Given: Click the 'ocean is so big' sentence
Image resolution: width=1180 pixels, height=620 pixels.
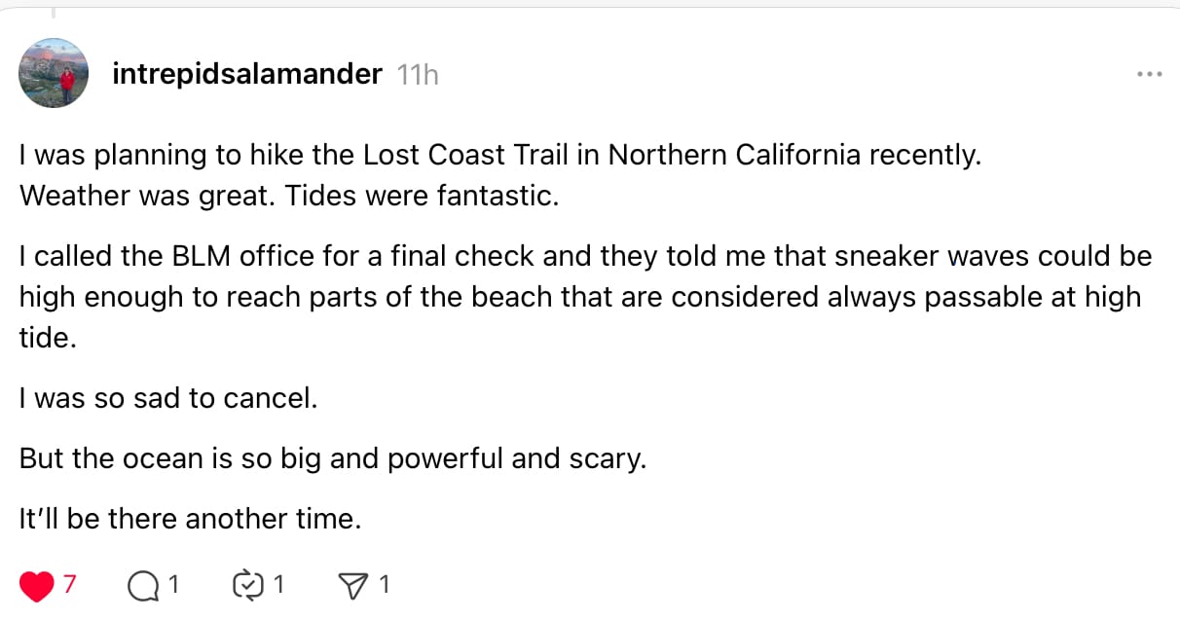Looking at the screenshot, I should click(x=333, y=458).
